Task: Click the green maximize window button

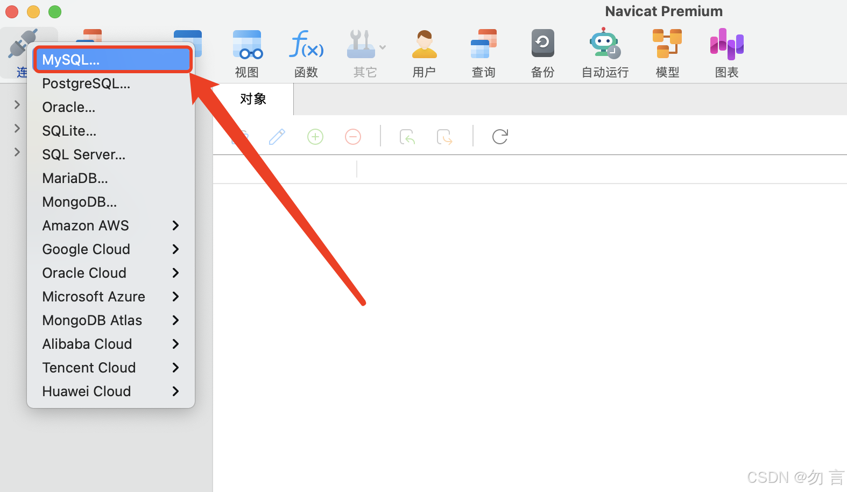Action: [x=55, y=11]
